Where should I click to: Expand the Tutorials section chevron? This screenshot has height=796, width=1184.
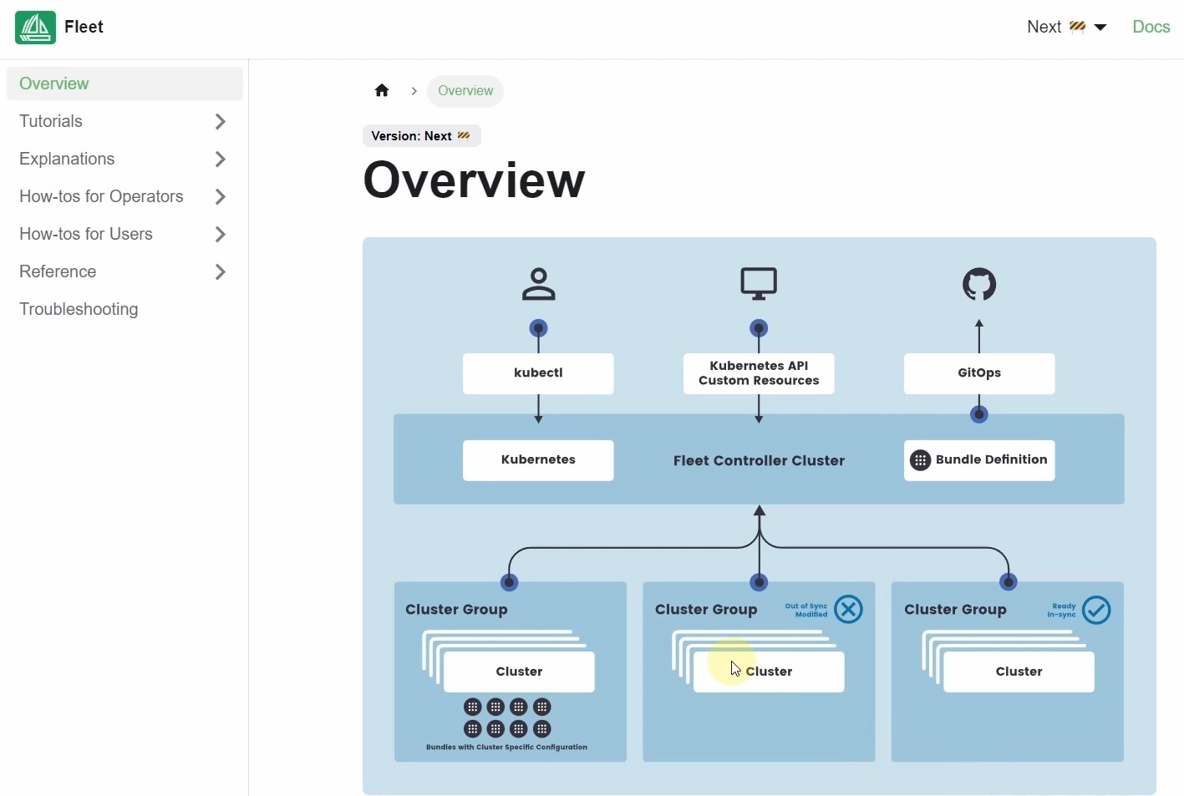221,121
